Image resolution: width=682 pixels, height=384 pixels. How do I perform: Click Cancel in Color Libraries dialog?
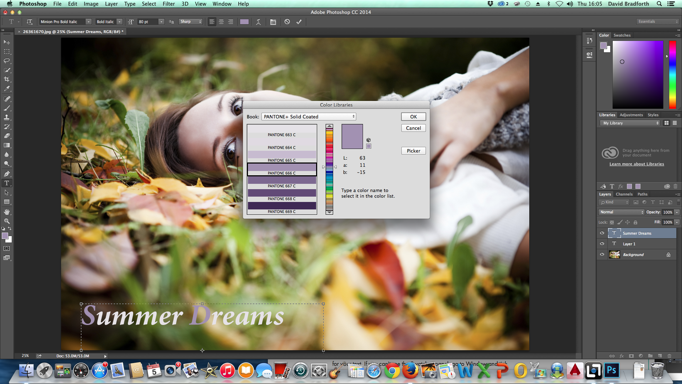pyautogui.click(x=413, y=128)
